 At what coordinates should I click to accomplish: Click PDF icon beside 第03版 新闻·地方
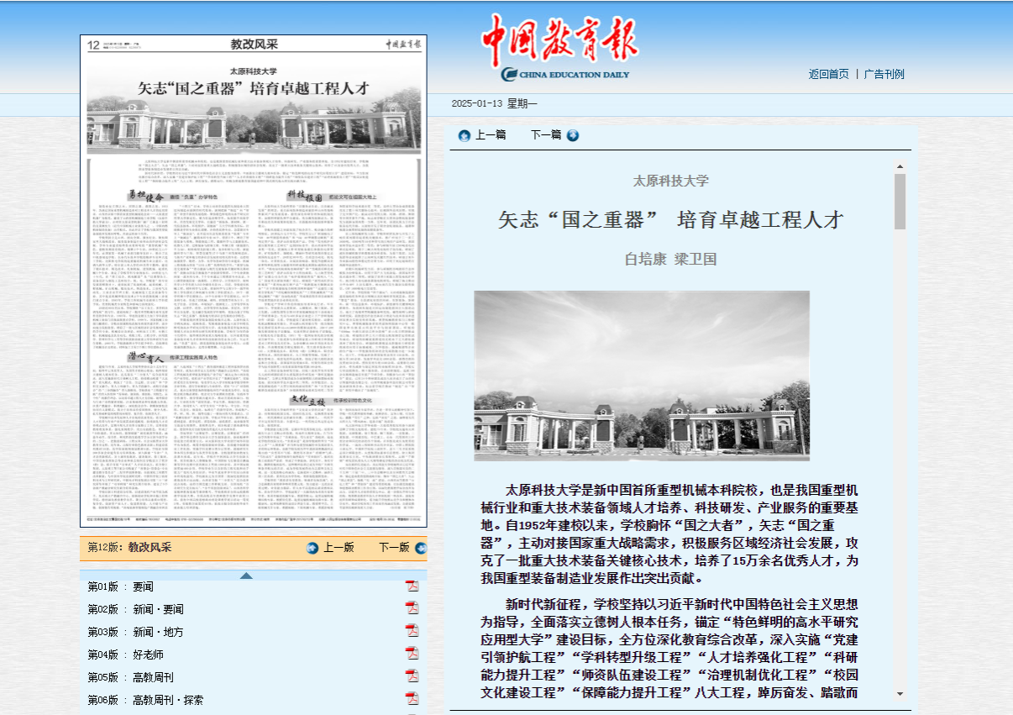[412, 631]
